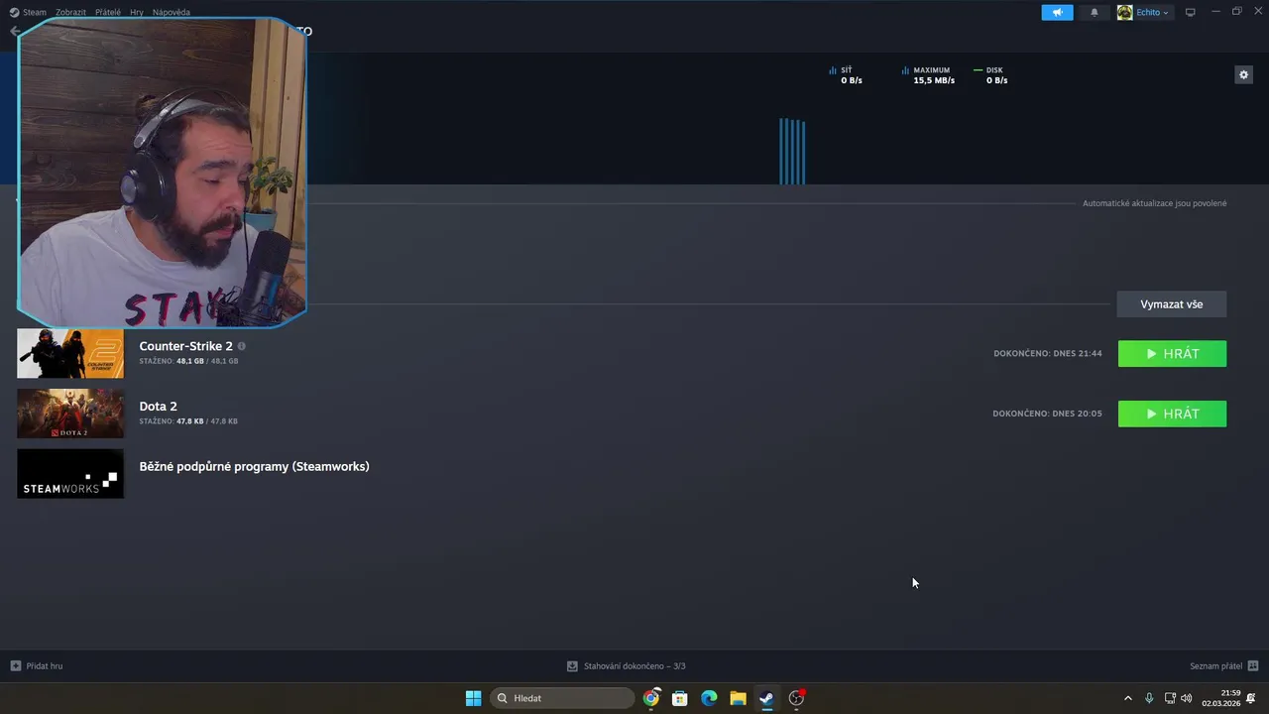Screen dimensions: 1269x714
Task: Open download settings gear icon
Action: click(1243, 74)
